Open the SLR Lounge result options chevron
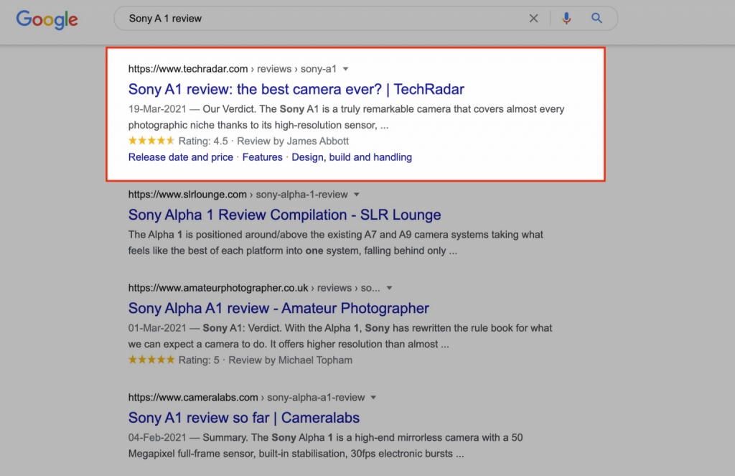The height and width of the screenshot is (476, 735). pos(357,194)
